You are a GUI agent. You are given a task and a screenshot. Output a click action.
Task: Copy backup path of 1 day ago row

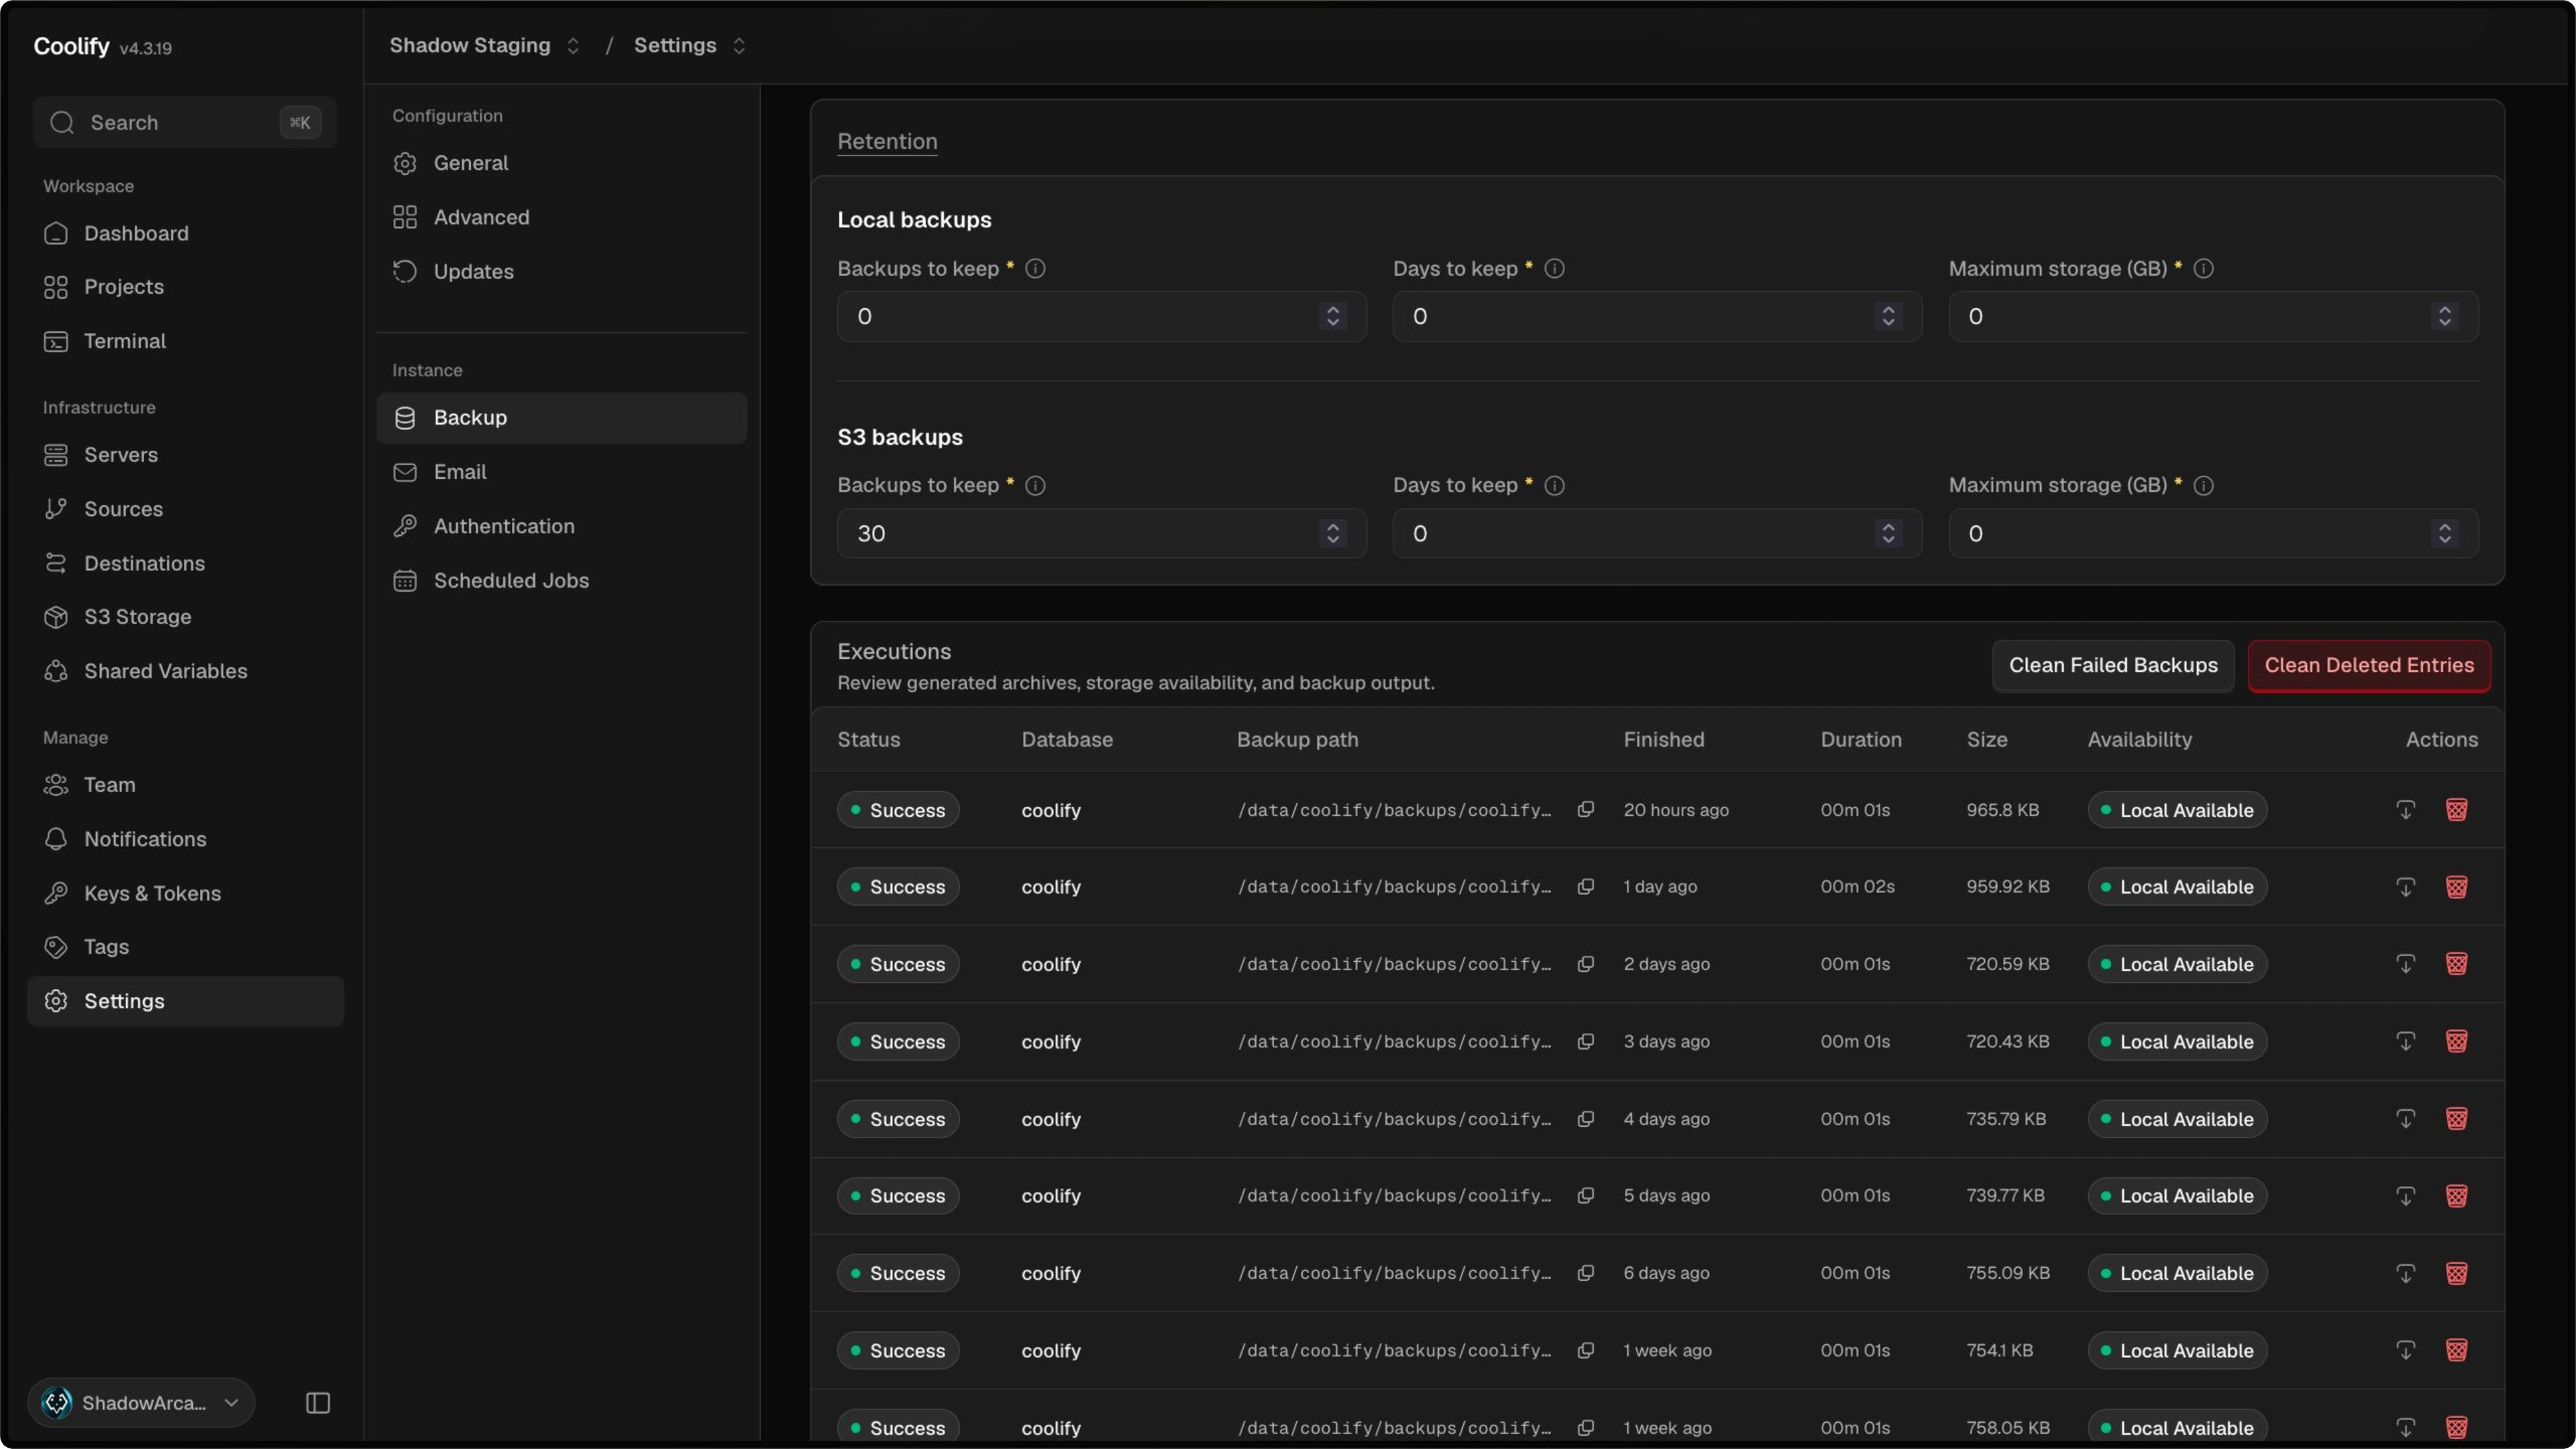tap(1585, 886)
